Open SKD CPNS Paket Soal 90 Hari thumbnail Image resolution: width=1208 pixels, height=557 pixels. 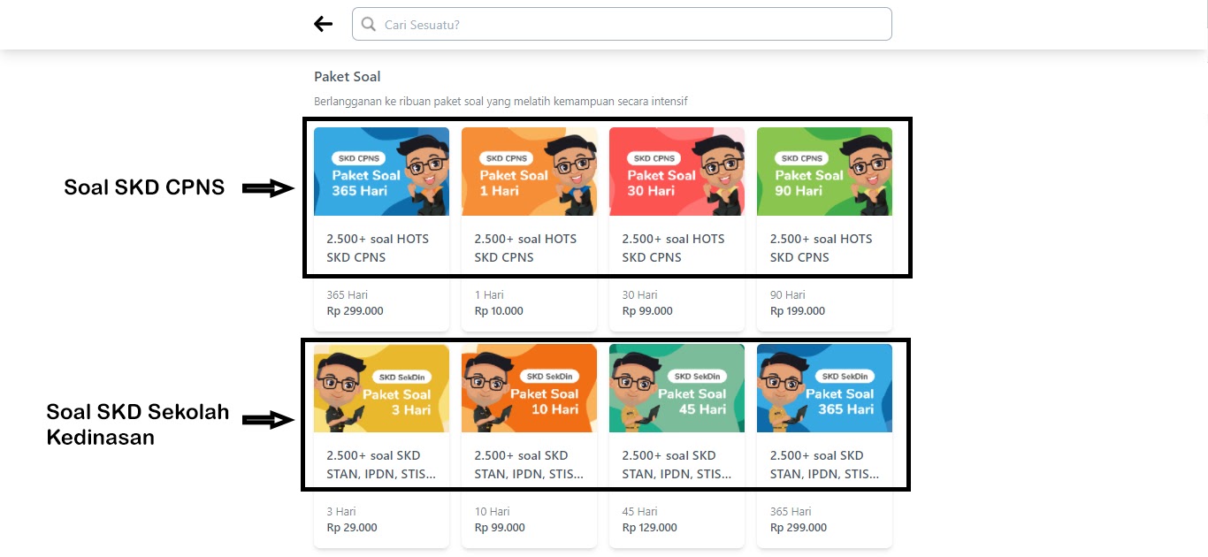click(x=825, y=172)
